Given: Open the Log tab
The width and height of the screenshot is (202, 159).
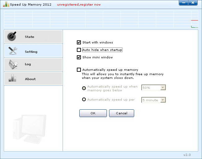Looking at the screenshot, I should (33, 65).
